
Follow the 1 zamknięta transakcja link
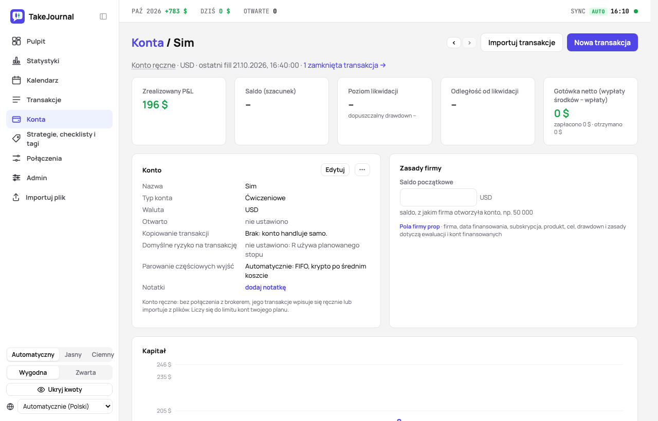344,65
